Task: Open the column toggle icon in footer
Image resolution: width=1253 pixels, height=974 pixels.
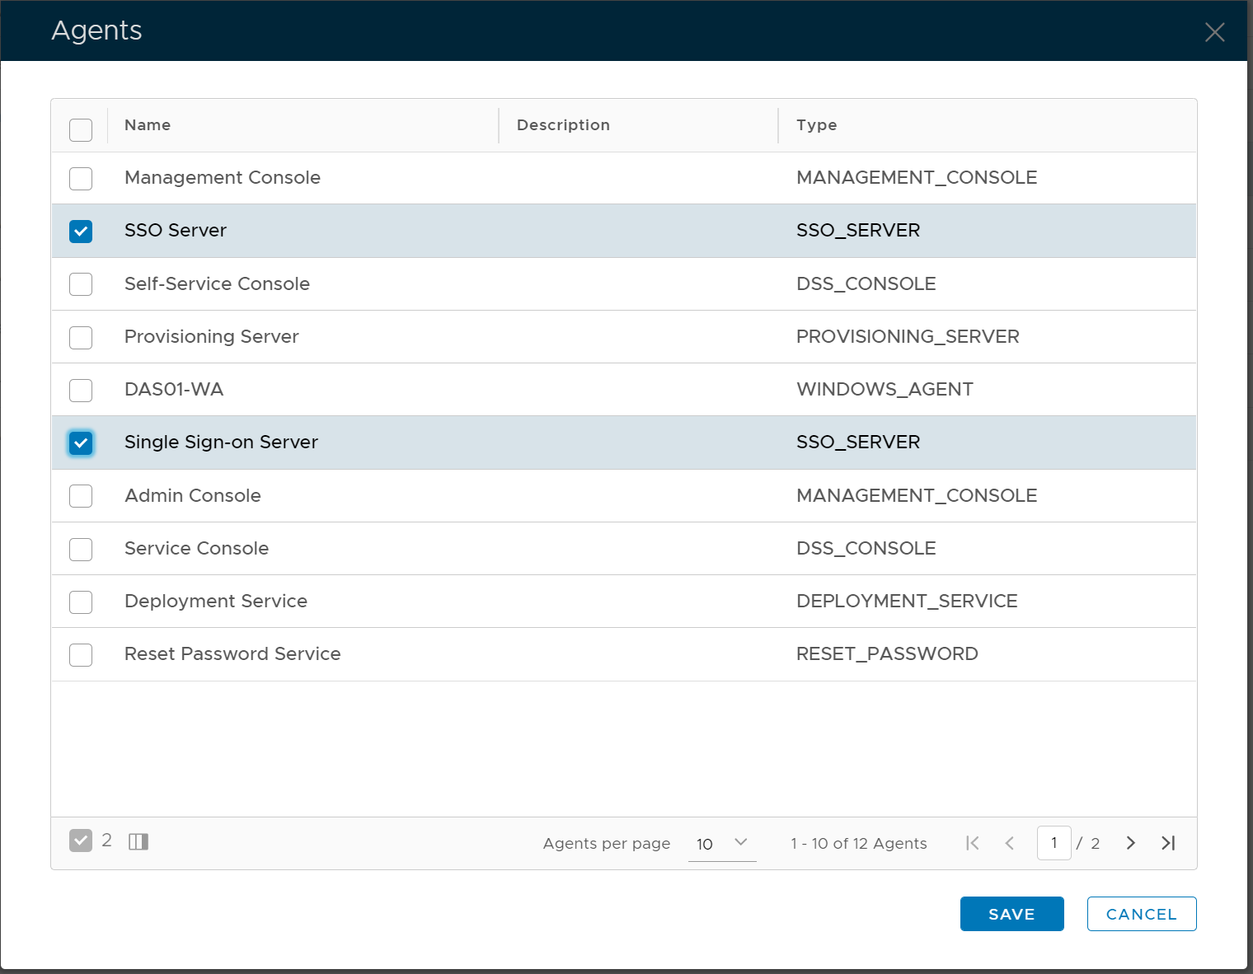Action: click(x=138, y=841)
